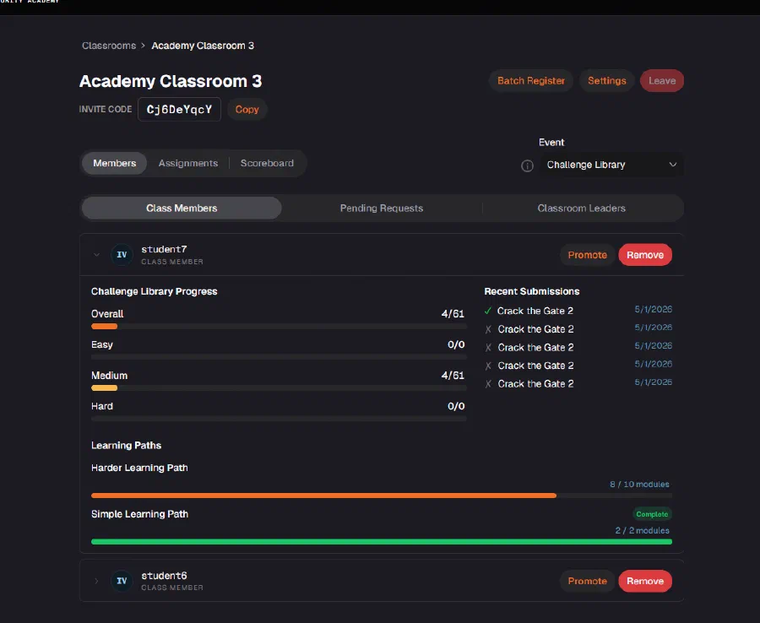Collapse the student7 member row chevron

coord(96,255)
